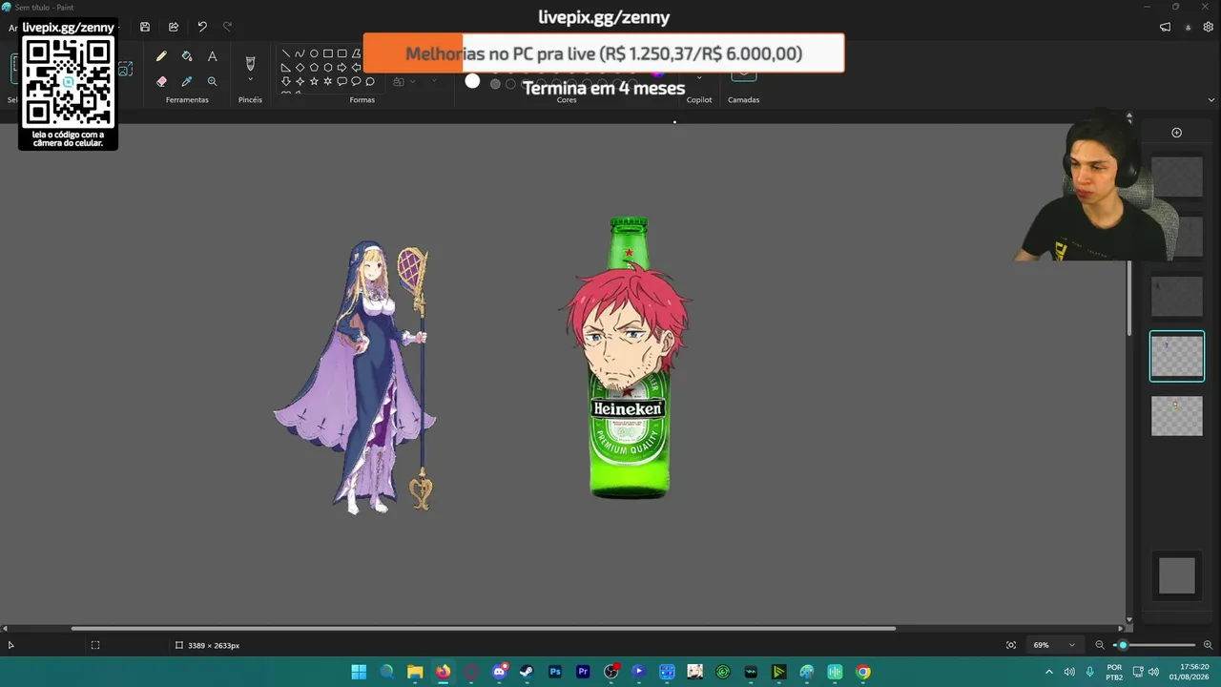Open the Copilot dropdown arrow
Image resolution: width=1221 pixels, height=687 pixels.
point(699,78)
